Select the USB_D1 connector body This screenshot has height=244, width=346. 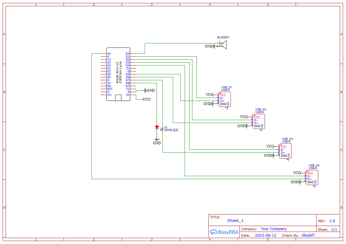tap(225, 99)
